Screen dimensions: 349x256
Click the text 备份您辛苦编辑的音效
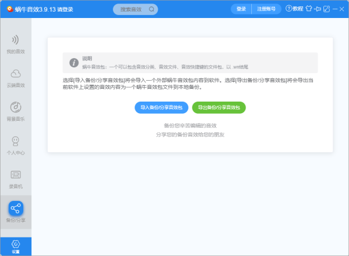click(190, 125)
